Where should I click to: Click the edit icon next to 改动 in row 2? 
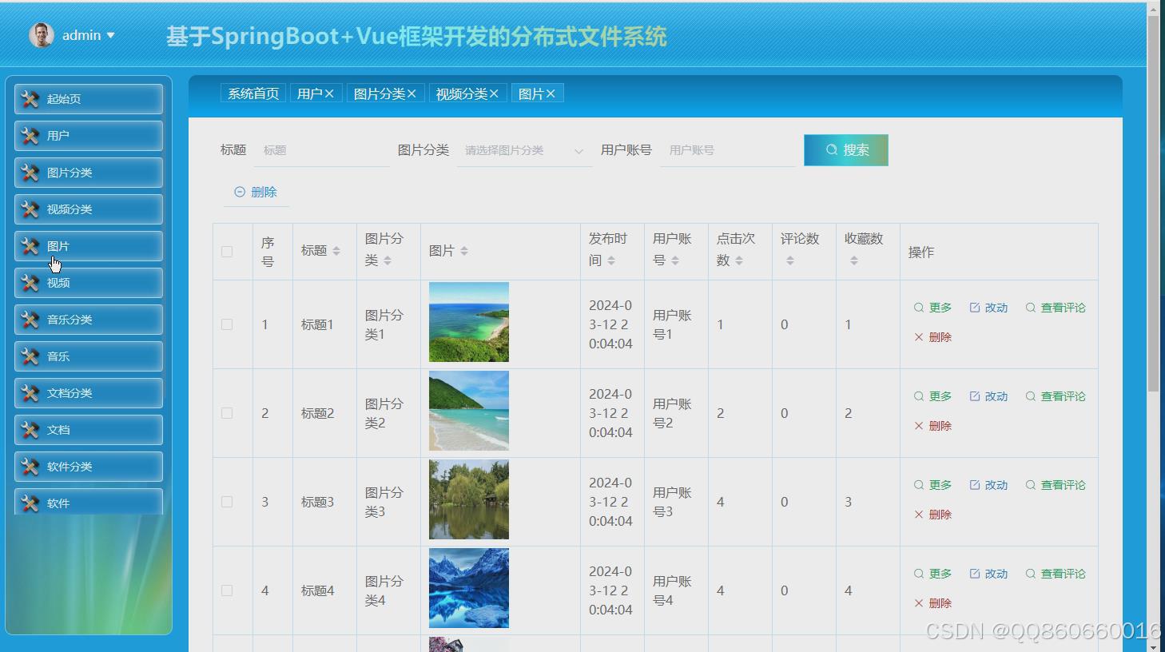pos(976,396)
